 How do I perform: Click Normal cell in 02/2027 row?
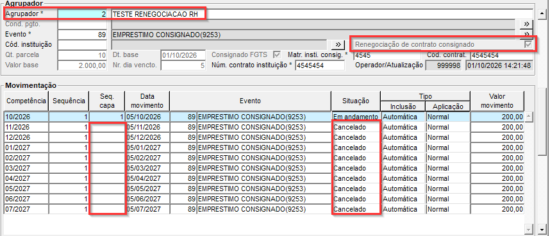coord(447,158)
